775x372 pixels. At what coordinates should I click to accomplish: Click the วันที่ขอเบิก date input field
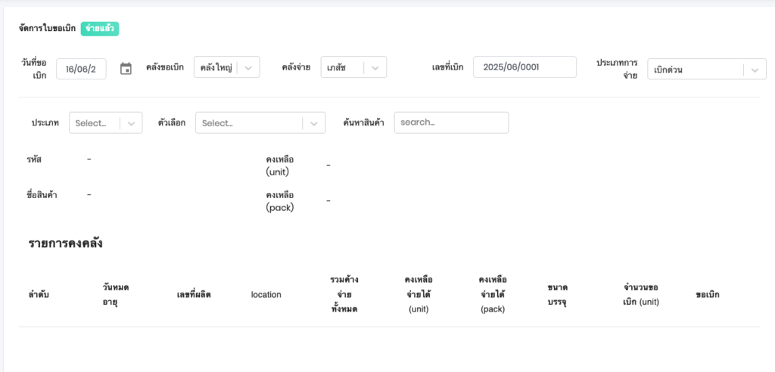81,69
